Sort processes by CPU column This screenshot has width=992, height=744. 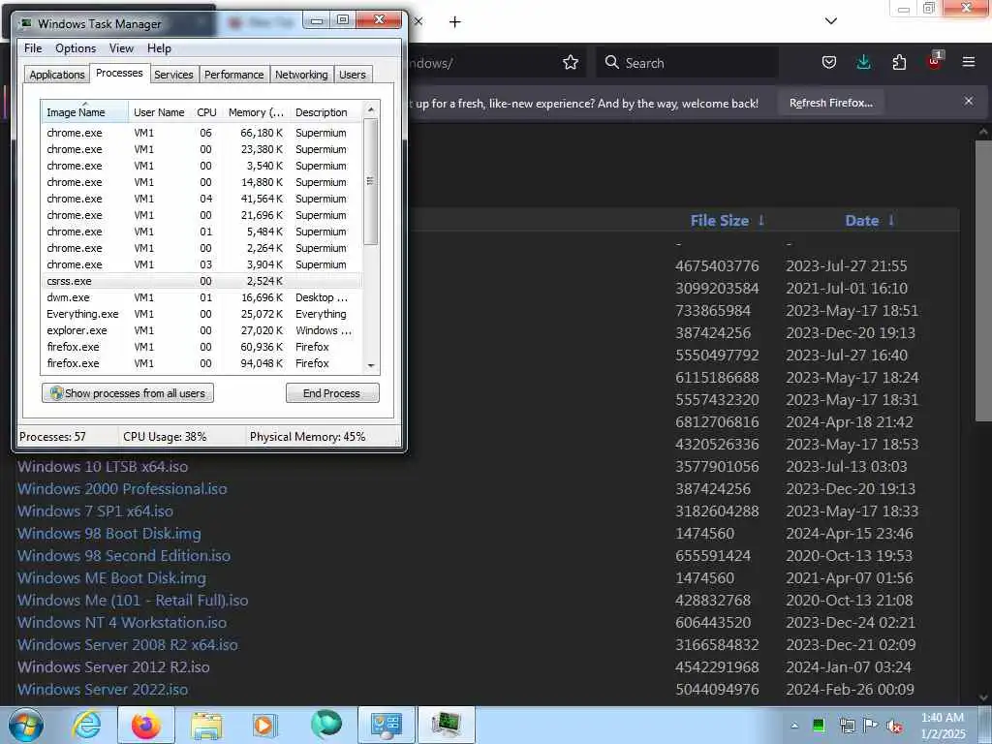206,112
